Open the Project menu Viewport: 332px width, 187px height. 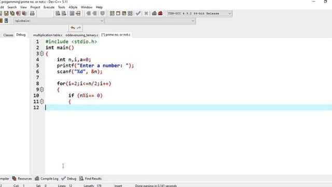[x=35, y=7]
